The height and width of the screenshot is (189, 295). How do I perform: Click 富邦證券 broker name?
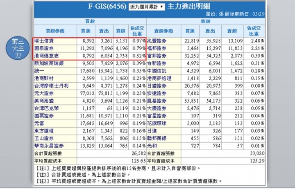click(157, 56)
